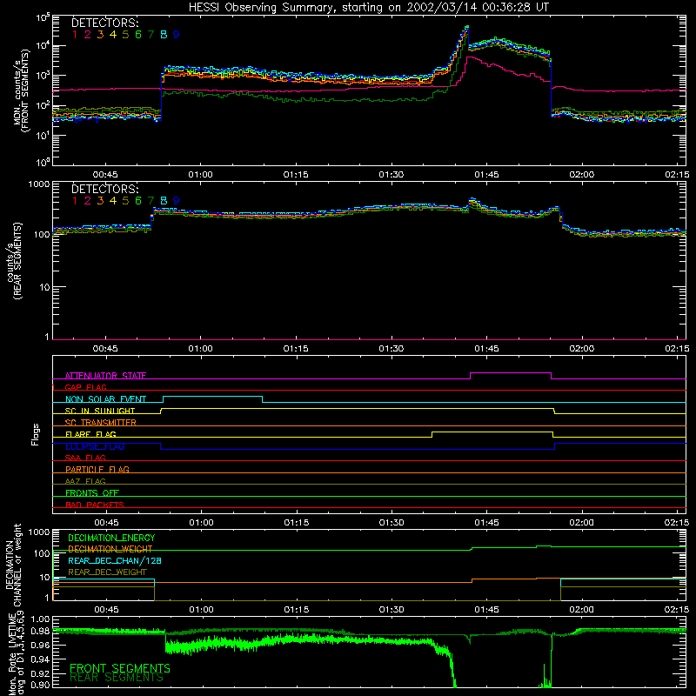Click yellow detector number 4 in the front segments legend
696x696 pixels.
tap(113, 35)
